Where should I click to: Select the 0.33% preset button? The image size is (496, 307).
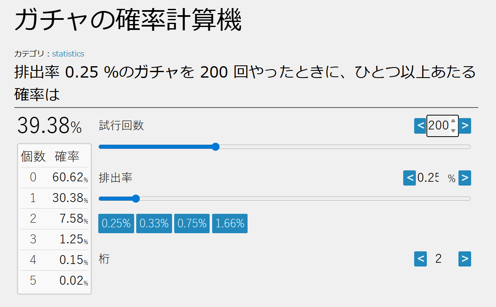[x=154, y=224]
